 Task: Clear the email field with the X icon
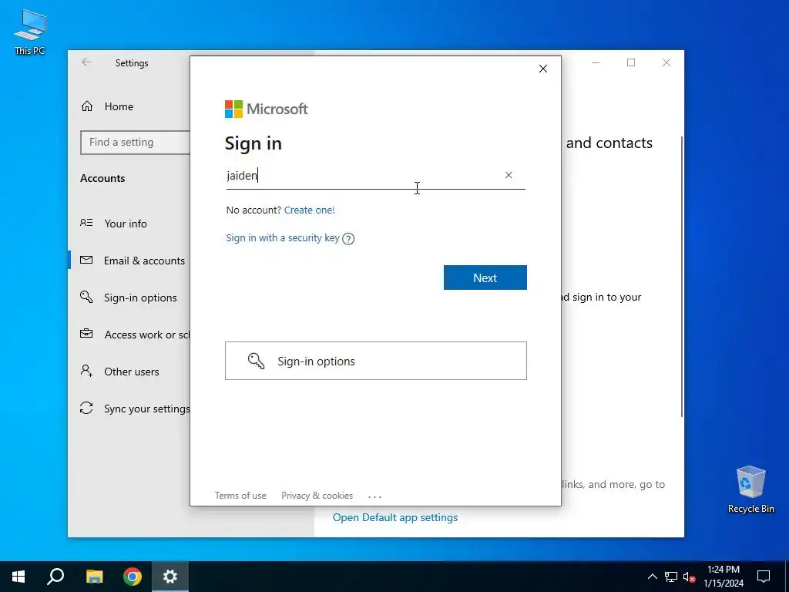coord(509,175)
